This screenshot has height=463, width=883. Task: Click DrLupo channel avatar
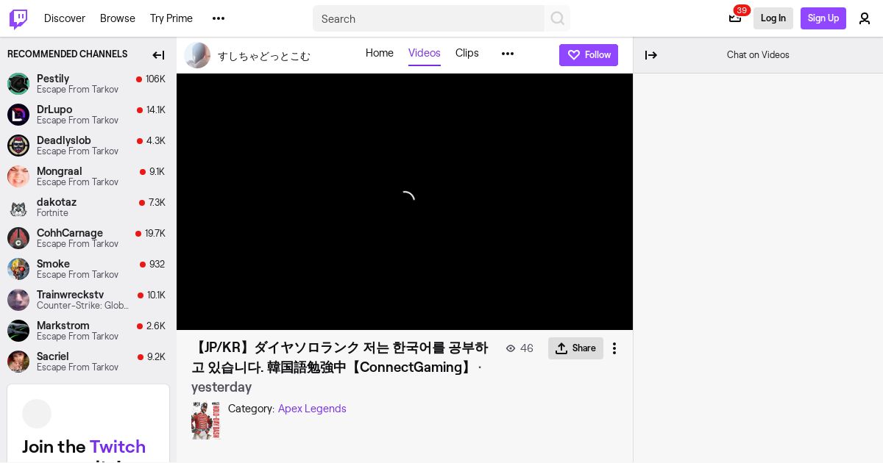(x=18, y=115)
